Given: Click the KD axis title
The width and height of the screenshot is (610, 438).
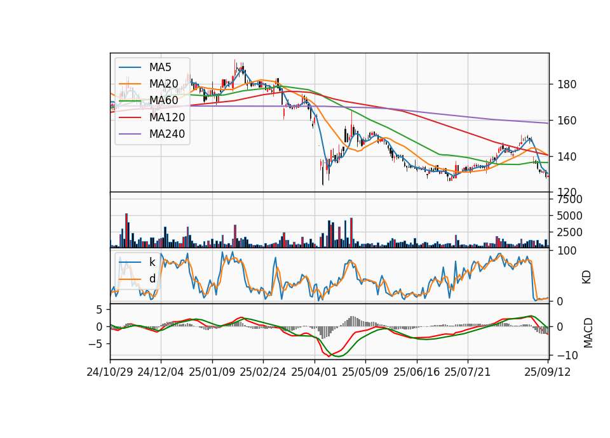Looking at the screenshot, I should [586, 277].
